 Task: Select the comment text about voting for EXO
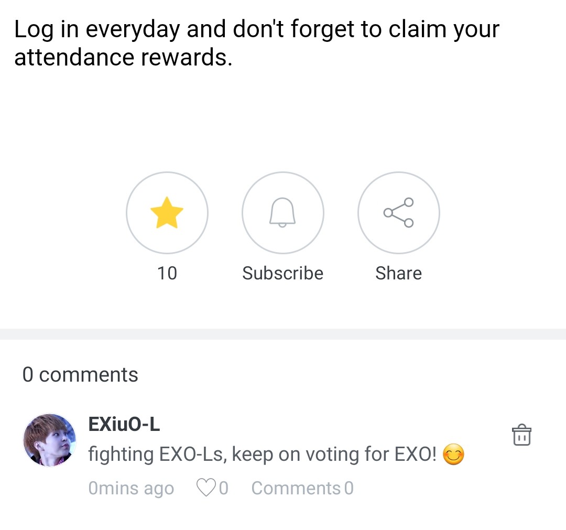(262, 455)
